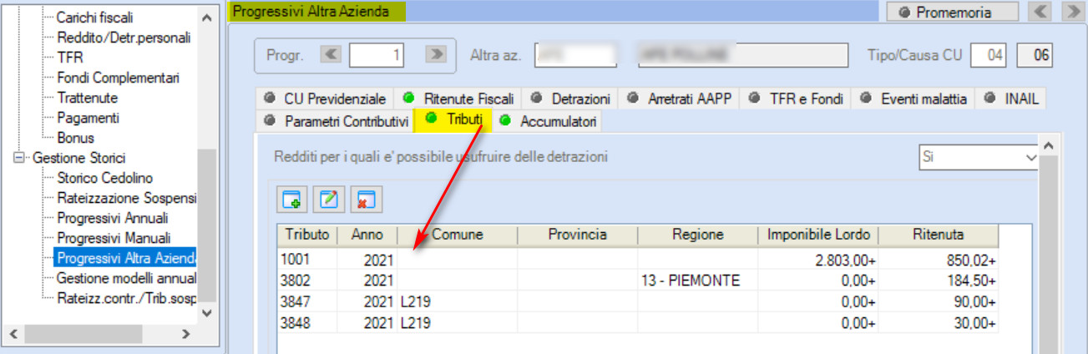
Task: Click main panel vertical scroll up arrow
Action: pos(1049,146)
